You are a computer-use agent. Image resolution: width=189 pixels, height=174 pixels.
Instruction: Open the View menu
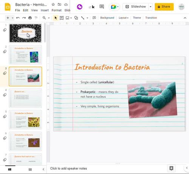(34, 10)
